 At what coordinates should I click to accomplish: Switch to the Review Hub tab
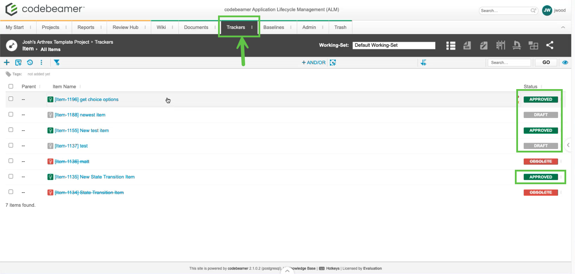point(125,27)
